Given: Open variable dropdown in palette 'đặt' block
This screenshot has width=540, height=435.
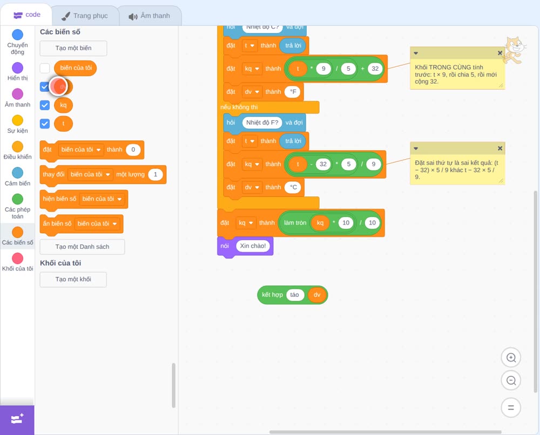Looking at the screenshot, I should click(81, 149).
